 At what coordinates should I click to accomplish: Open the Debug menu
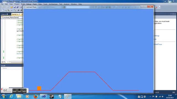pos(29,4)
